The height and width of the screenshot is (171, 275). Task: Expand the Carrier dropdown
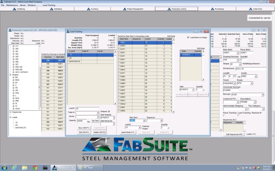coord(98,117)
